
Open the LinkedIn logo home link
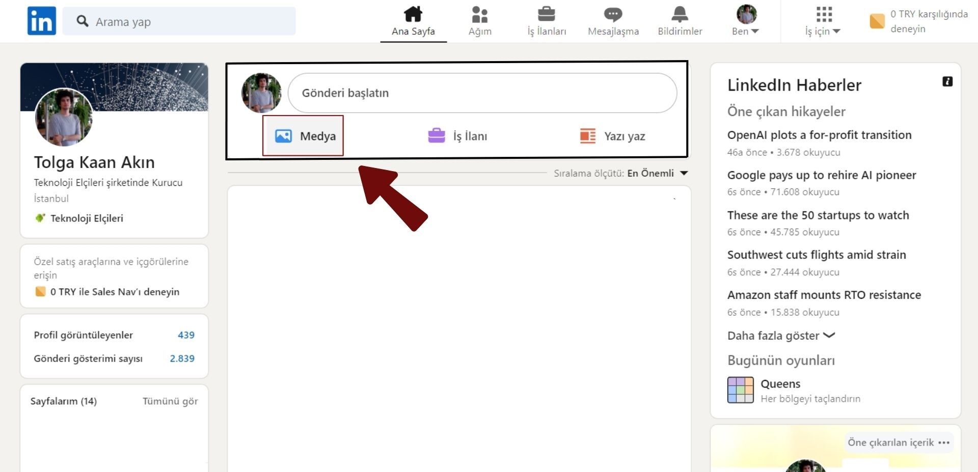tap(42, 21)
